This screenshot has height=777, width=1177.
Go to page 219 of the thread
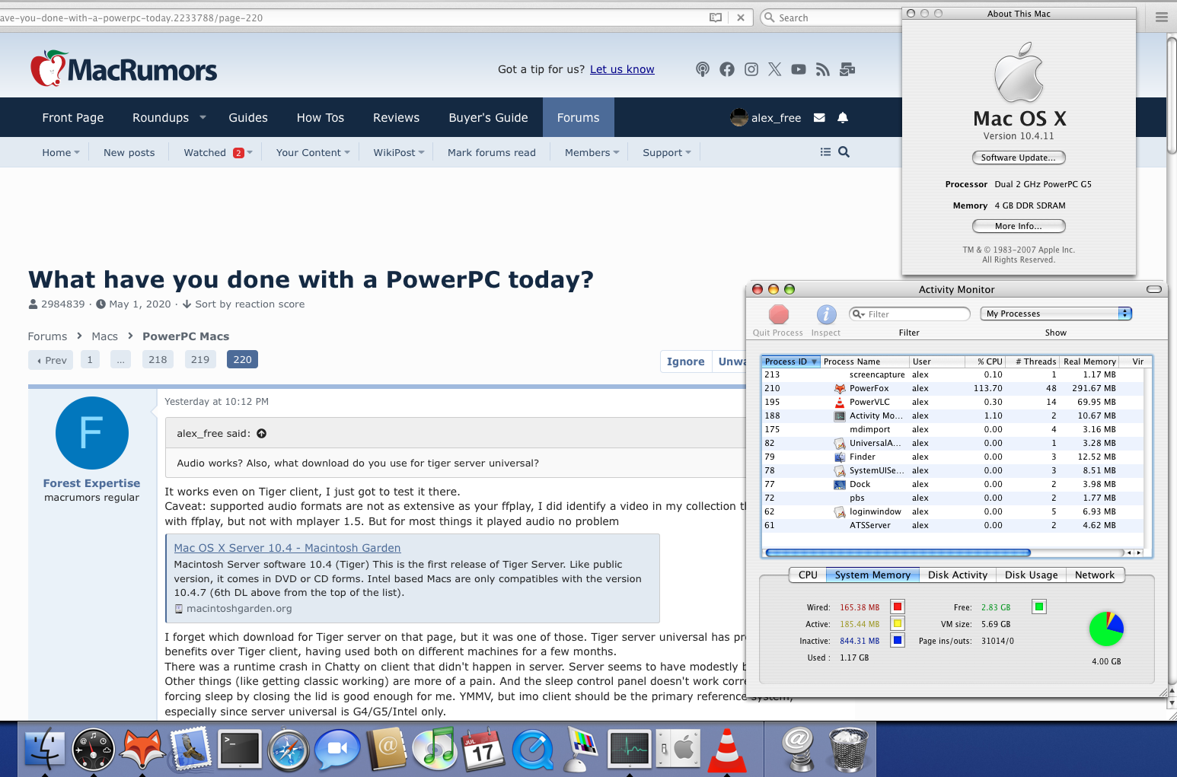coord(200,360)
